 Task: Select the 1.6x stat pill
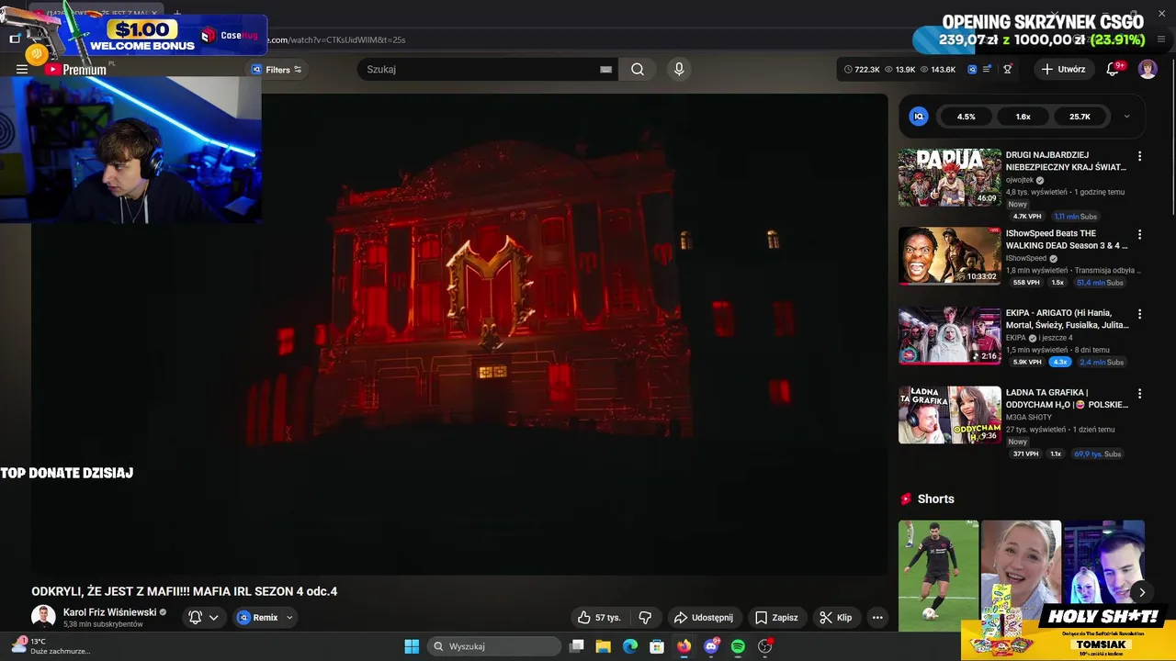(1023, 117)
